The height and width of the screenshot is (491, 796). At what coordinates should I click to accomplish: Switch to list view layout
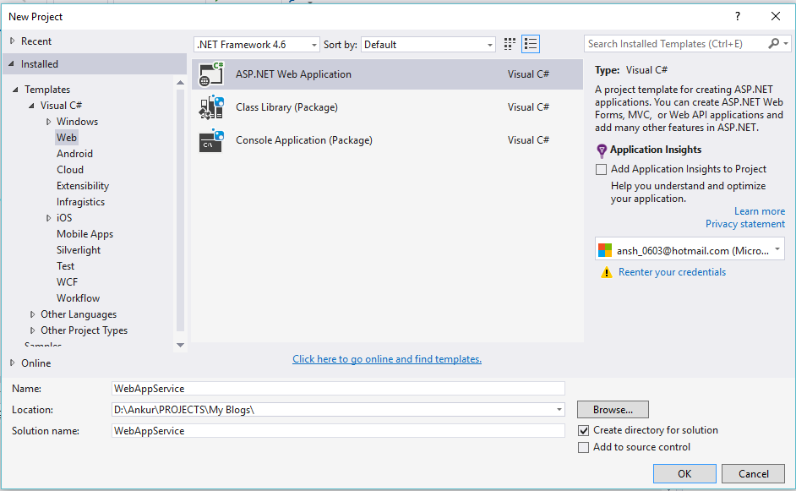(x=531, y=44)
